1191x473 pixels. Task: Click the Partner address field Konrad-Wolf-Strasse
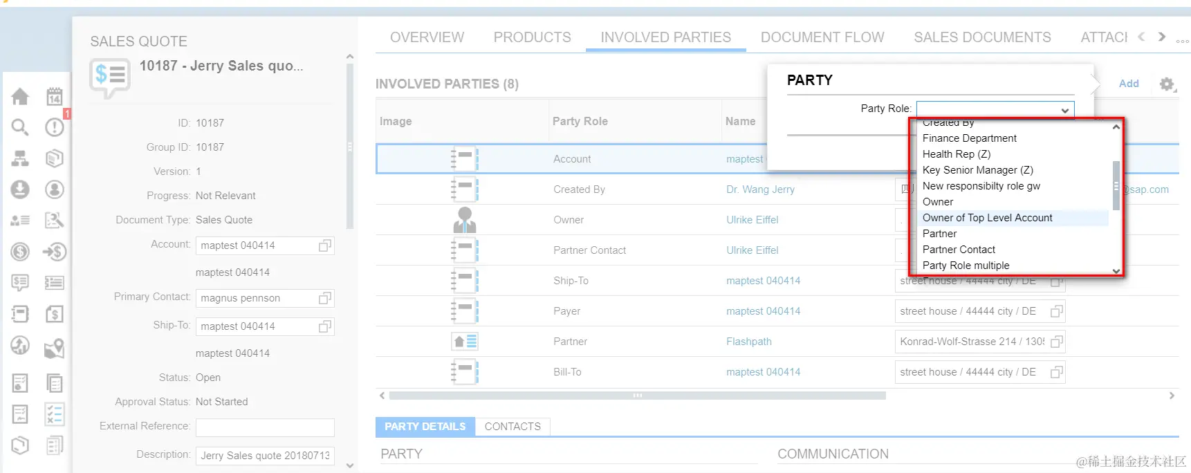(979, 342)
